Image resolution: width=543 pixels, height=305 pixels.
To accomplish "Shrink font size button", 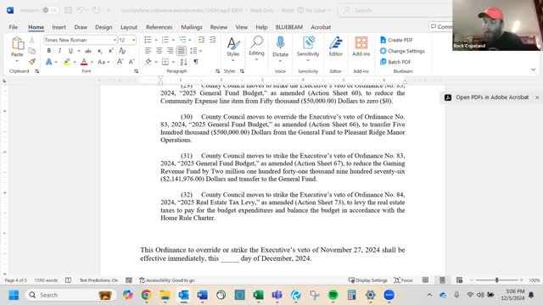I will 132,62.
